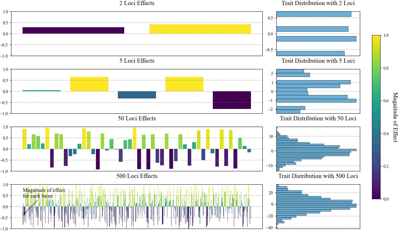Click the "500 Loci Effects" chart title
398x234 pixels.
click(137, 176)
